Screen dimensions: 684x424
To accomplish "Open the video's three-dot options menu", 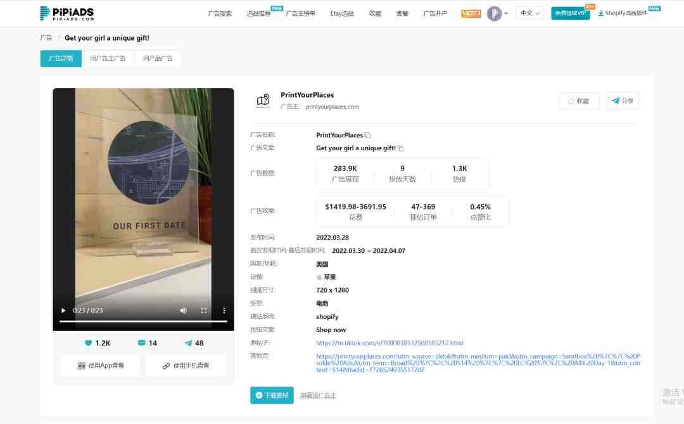I will [224, 311].
